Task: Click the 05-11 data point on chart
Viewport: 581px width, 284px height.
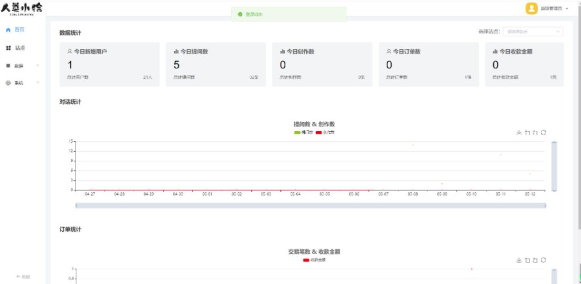Action: (500, 154)
